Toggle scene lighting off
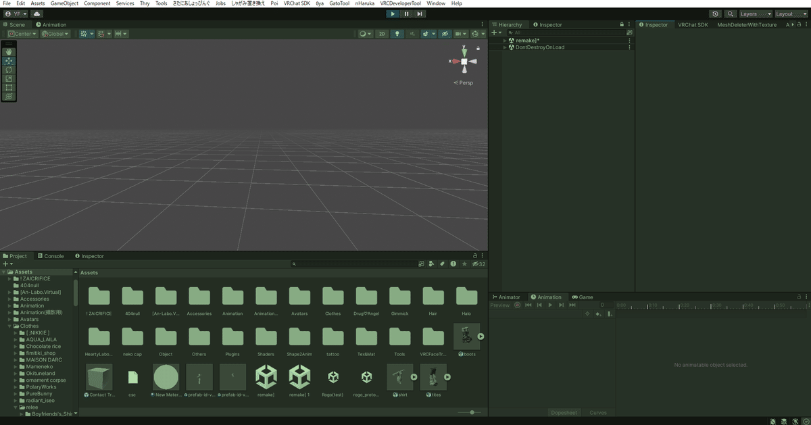The image size is (811, 425). pos(397,33)
